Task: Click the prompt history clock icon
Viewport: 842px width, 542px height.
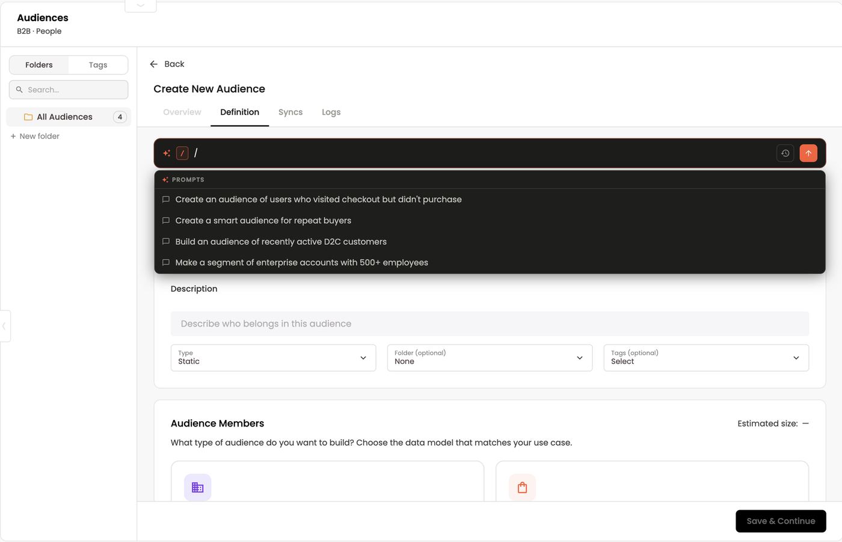Action: click(x=785, y=153)
